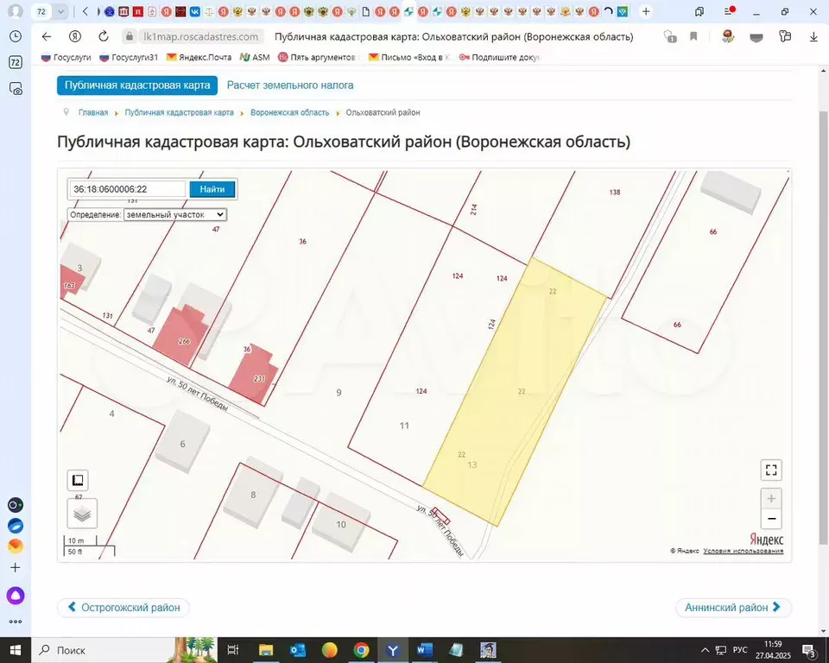The image size is (829, 663).
Task: Click the sidebar three dots menu
Action: (x=16, y=622)
